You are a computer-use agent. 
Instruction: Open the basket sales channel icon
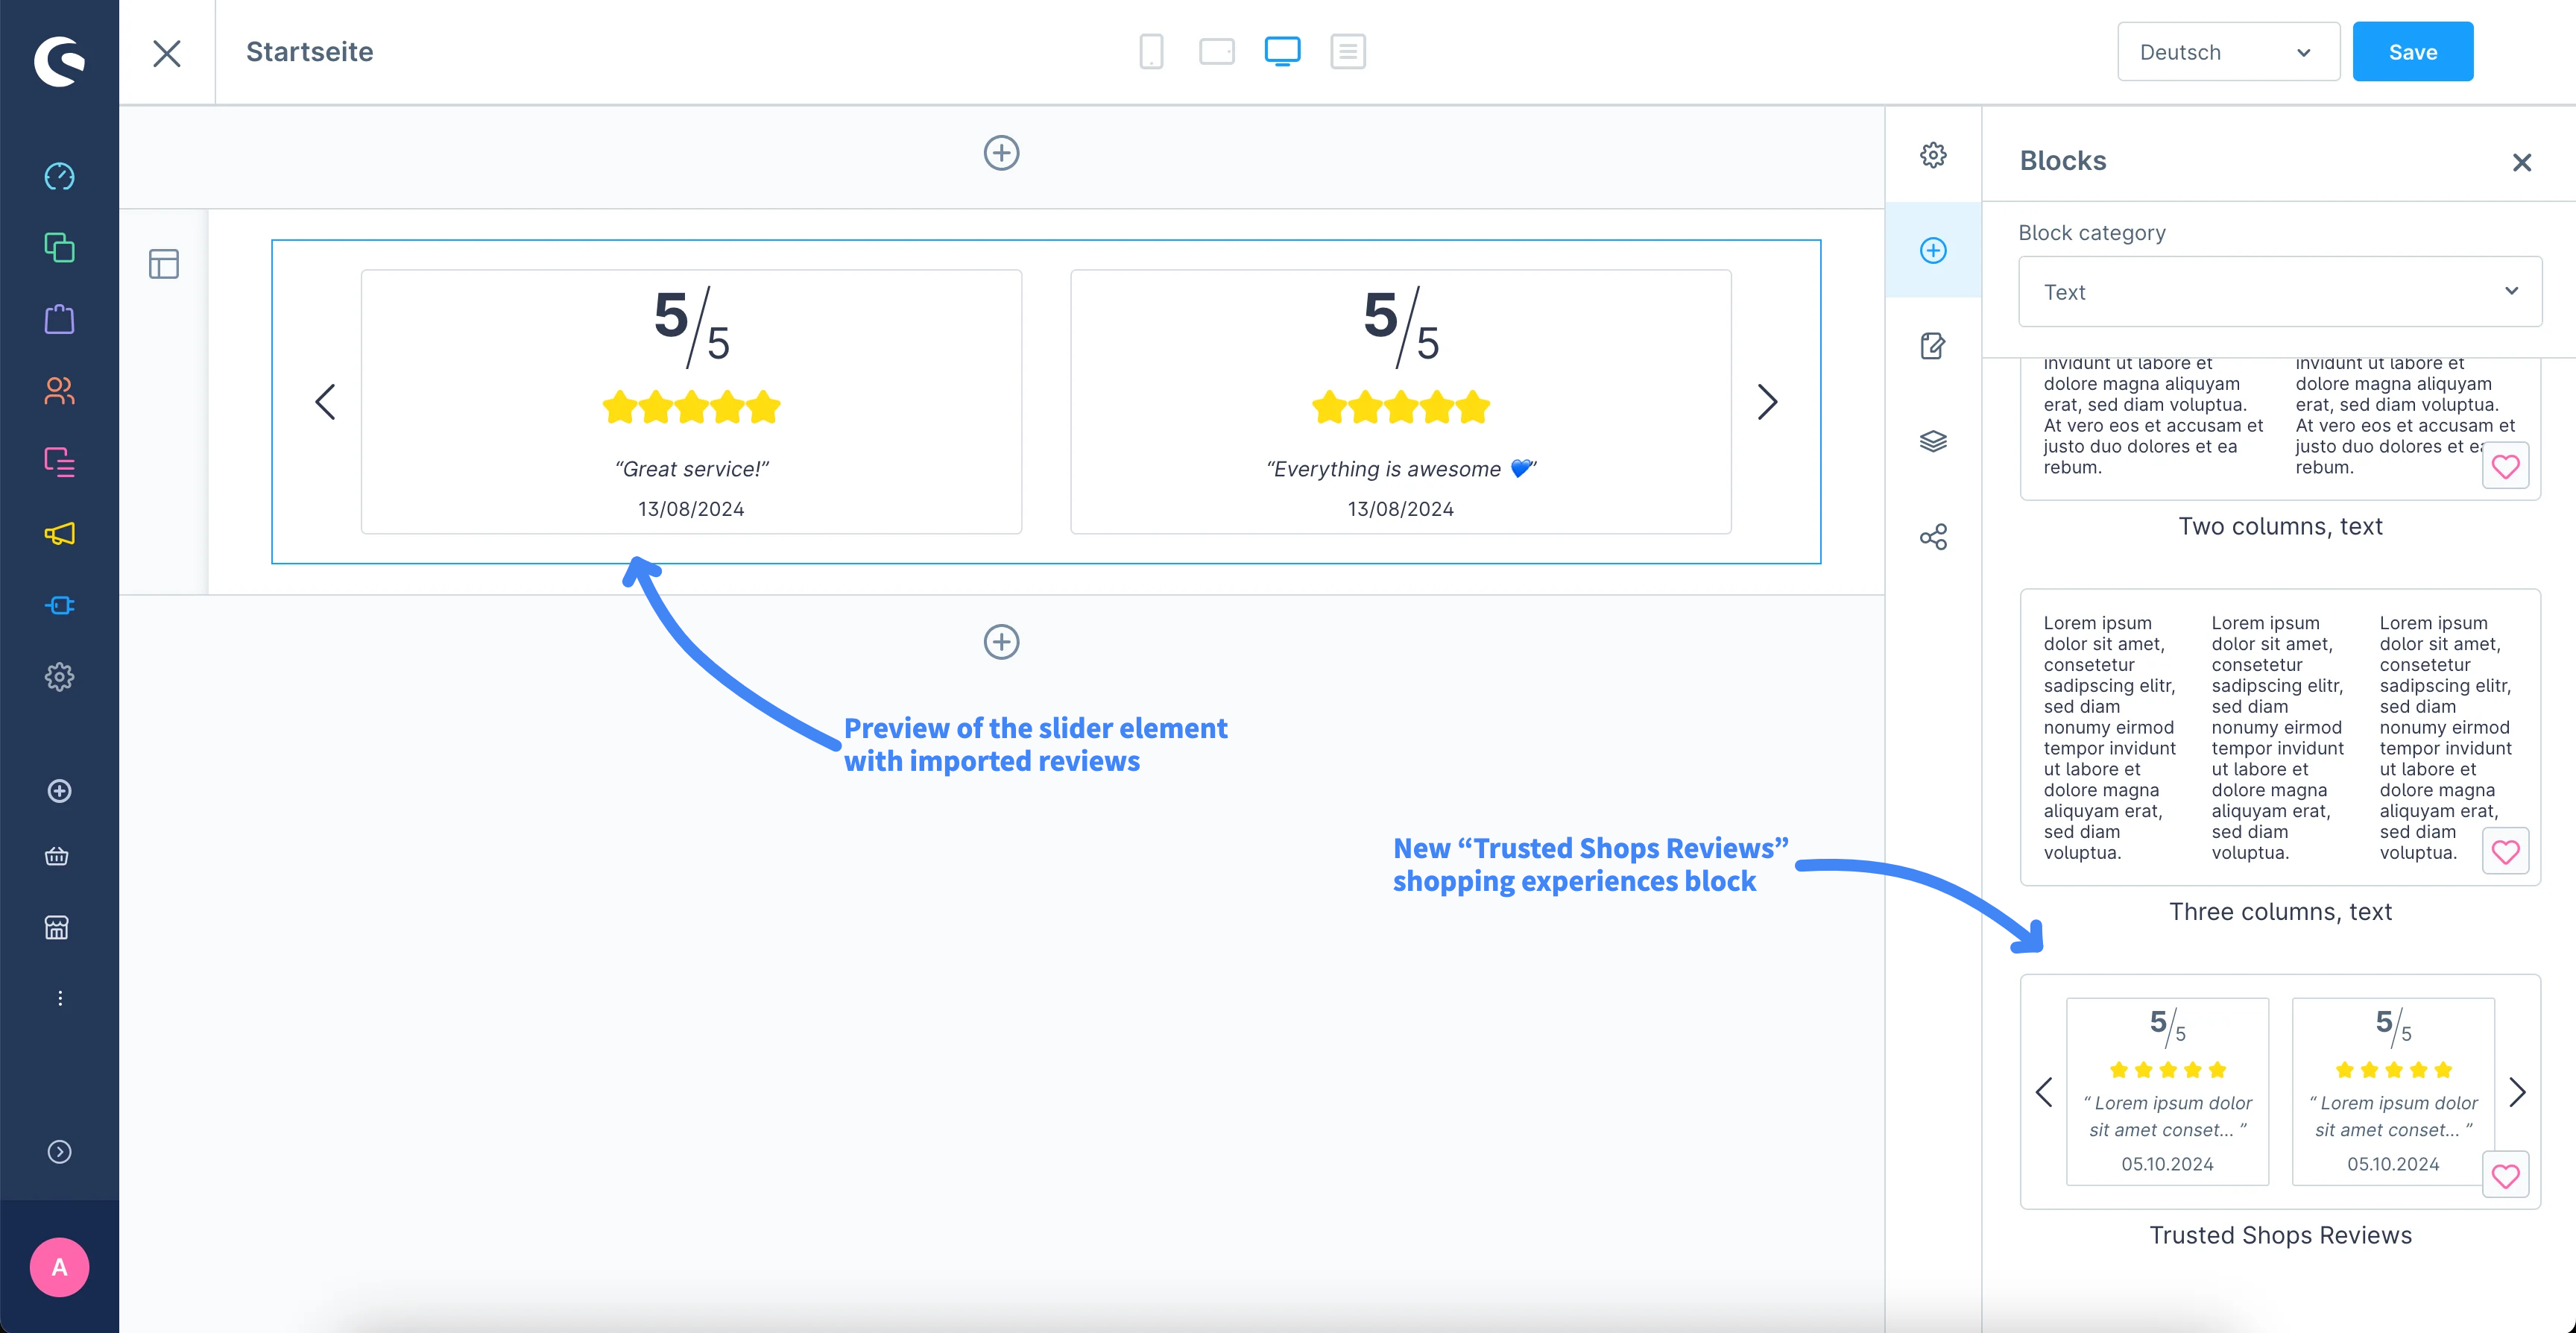pyautogui.click(x=57, y=856)
